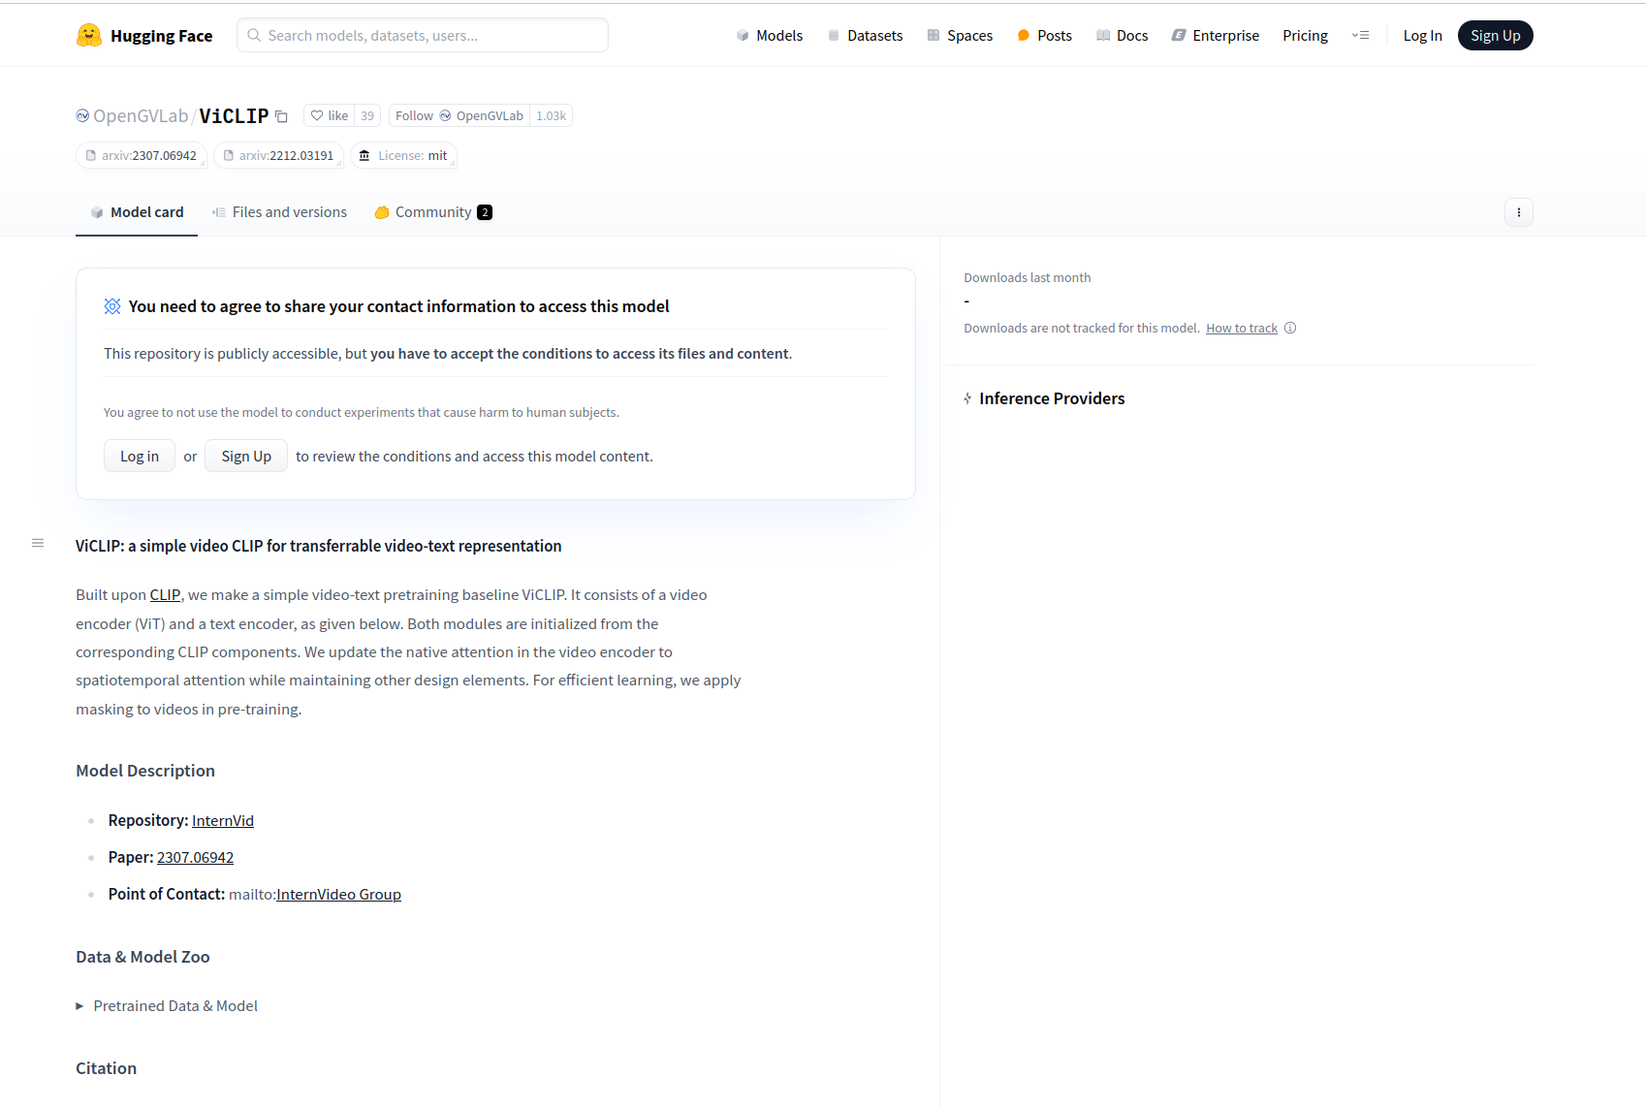Click the heart like button
The image size is (1646, 1109).
click(330, 115)
